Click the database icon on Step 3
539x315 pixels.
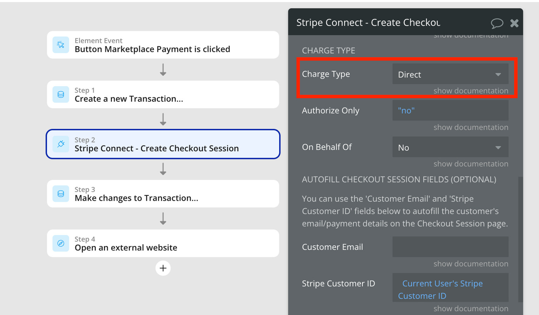(x=61, y=194)
